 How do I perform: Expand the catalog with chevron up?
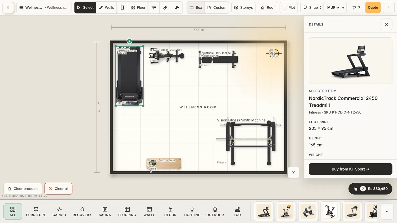[387, 211]
